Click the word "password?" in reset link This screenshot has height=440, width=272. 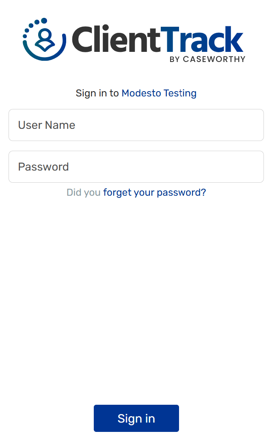(181, 192)
